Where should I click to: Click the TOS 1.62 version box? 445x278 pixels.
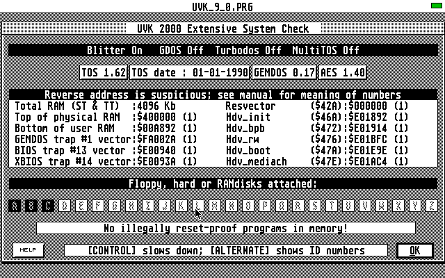pos(104,72)
